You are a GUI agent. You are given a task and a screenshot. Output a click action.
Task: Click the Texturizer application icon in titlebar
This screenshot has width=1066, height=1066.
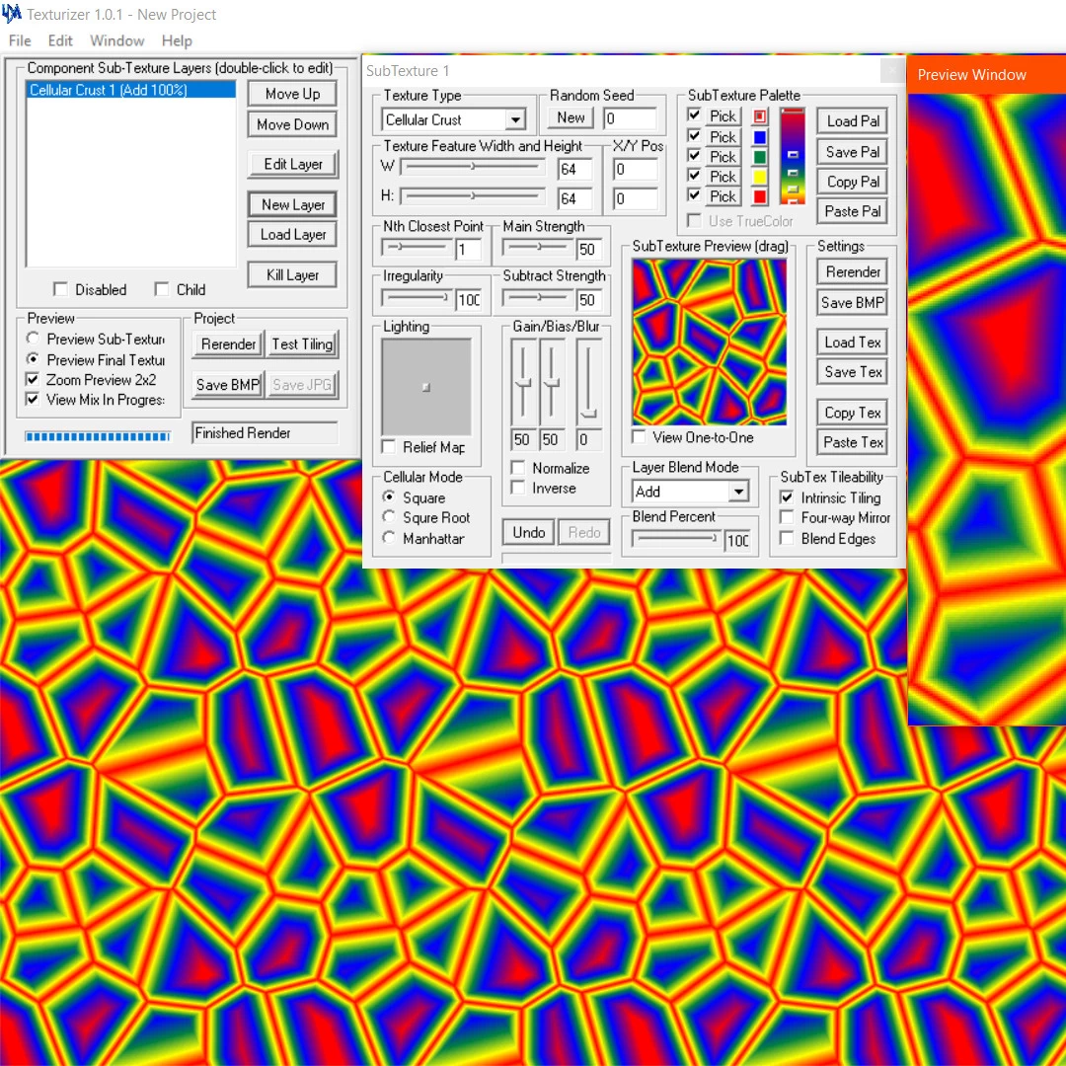[x=11, y=14]
